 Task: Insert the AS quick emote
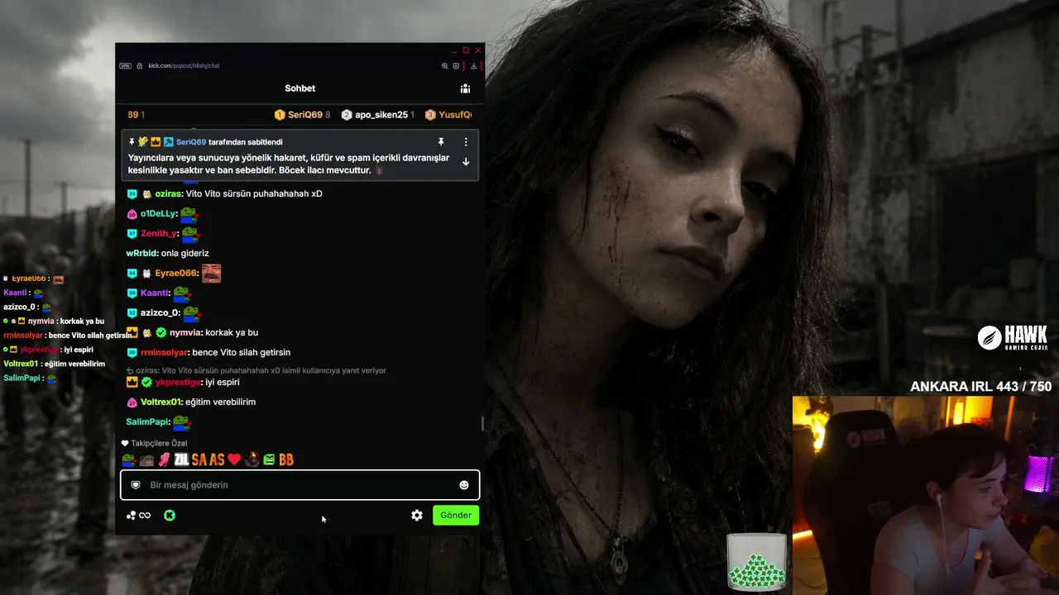[217, 459]
